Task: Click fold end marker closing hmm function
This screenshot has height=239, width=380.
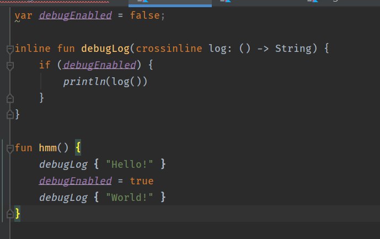Action: (x=10, y=214)
